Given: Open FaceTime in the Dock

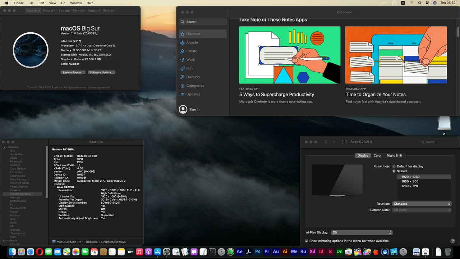Looking at the screenshot, I should tap(85, 252).
